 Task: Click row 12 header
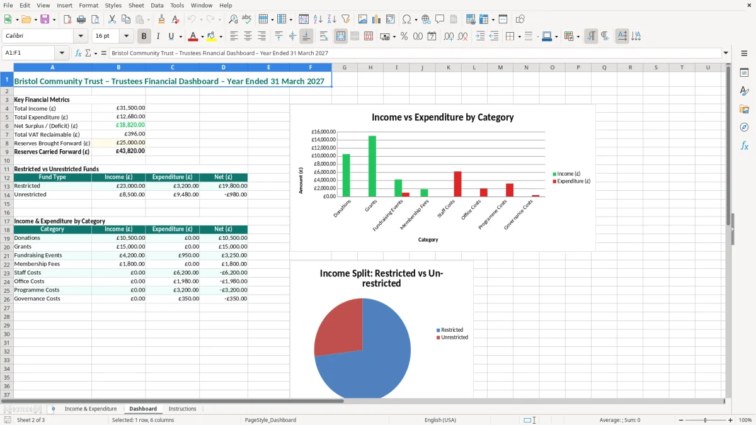(x=7, y=178)
